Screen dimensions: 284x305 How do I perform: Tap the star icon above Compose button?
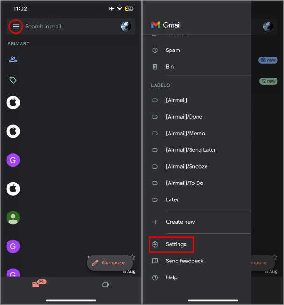(133, 257)
